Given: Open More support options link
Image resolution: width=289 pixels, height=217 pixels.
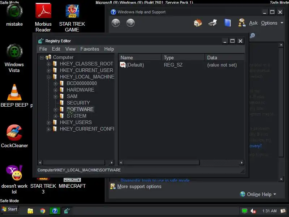Looking at the screenshot, I should (x=139, y=186).
